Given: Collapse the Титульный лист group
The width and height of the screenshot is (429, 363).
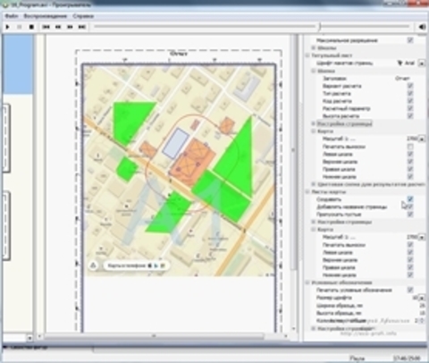Looking at the screenshot, I should 307,55.
